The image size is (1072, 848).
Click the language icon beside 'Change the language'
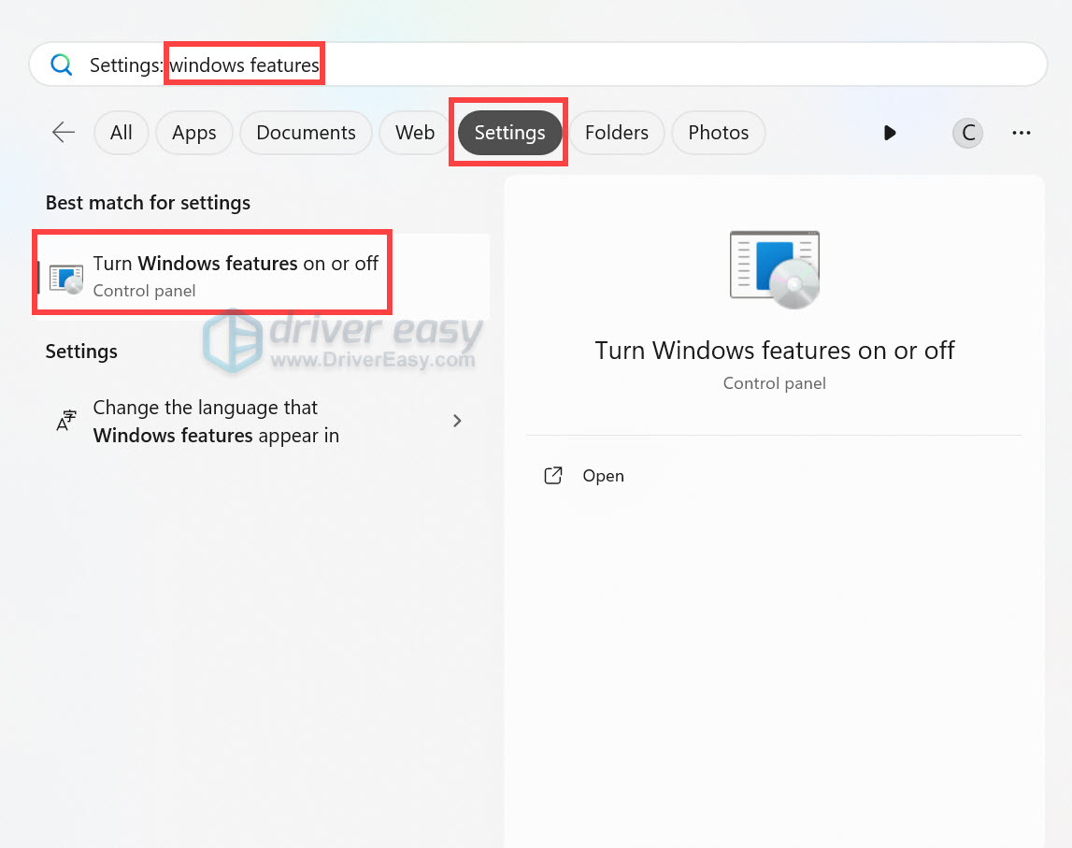pyautogui.click(x=65, y=422)
